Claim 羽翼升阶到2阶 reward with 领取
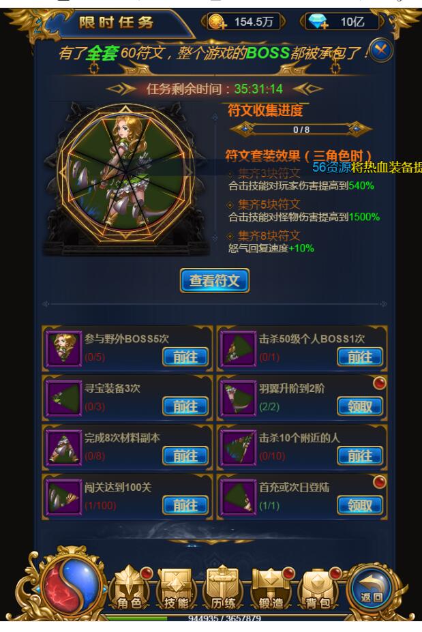The image size is (422, 632). point(359,406)
